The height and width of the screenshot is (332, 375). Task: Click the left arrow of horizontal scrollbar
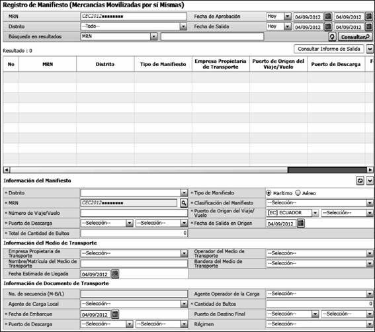tap(7, 170)
